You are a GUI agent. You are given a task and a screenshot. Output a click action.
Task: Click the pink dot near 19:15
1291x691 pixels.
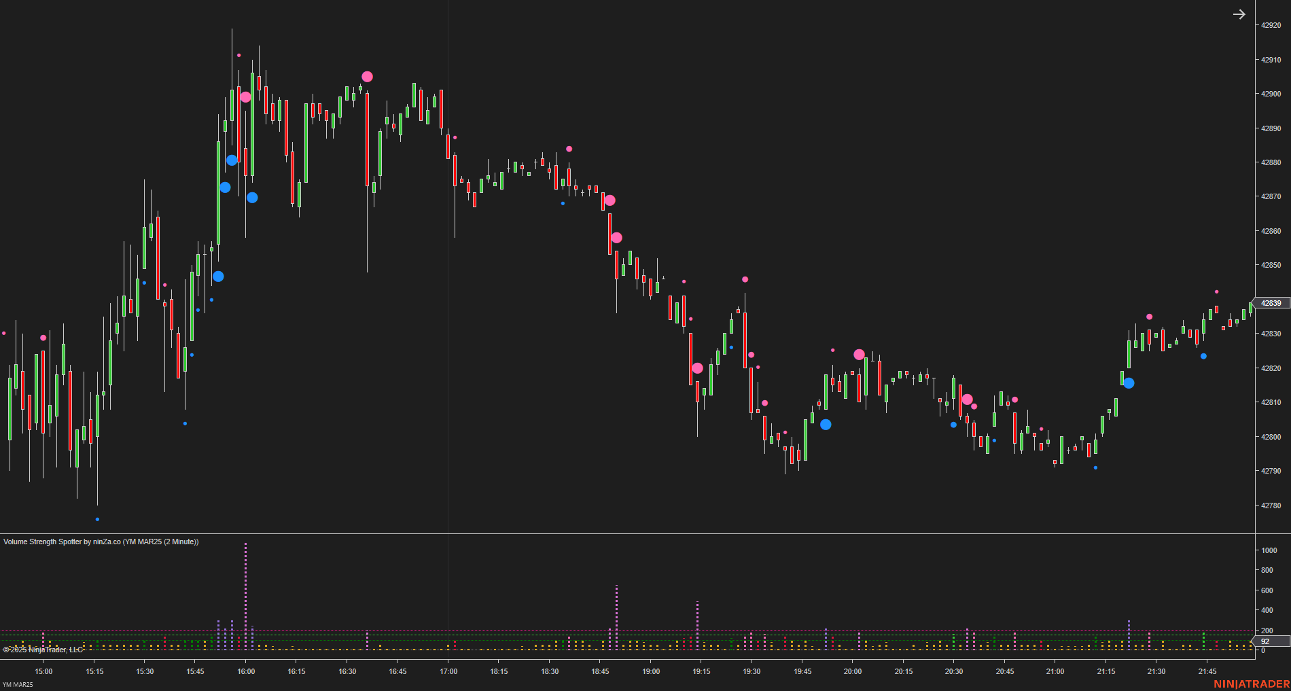(x=698, y=367)
